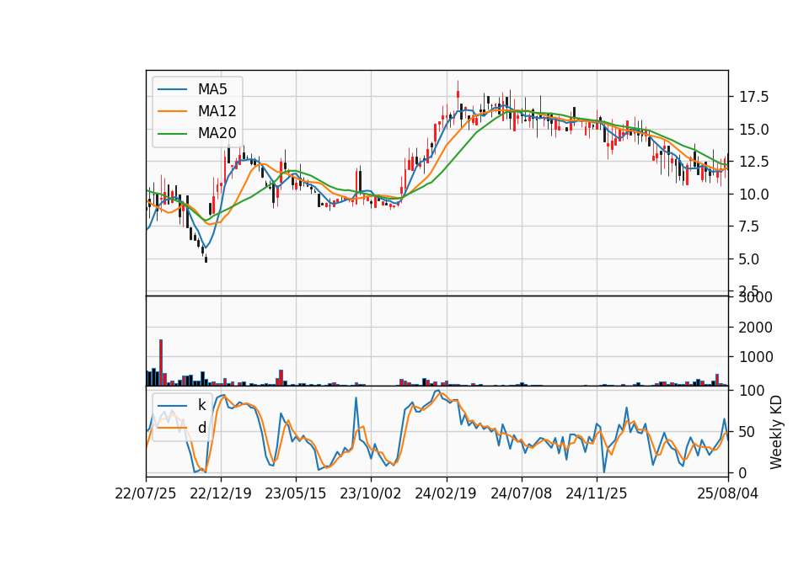
Task: Click the 2000 volume axis tick
Action: point(755,328)
